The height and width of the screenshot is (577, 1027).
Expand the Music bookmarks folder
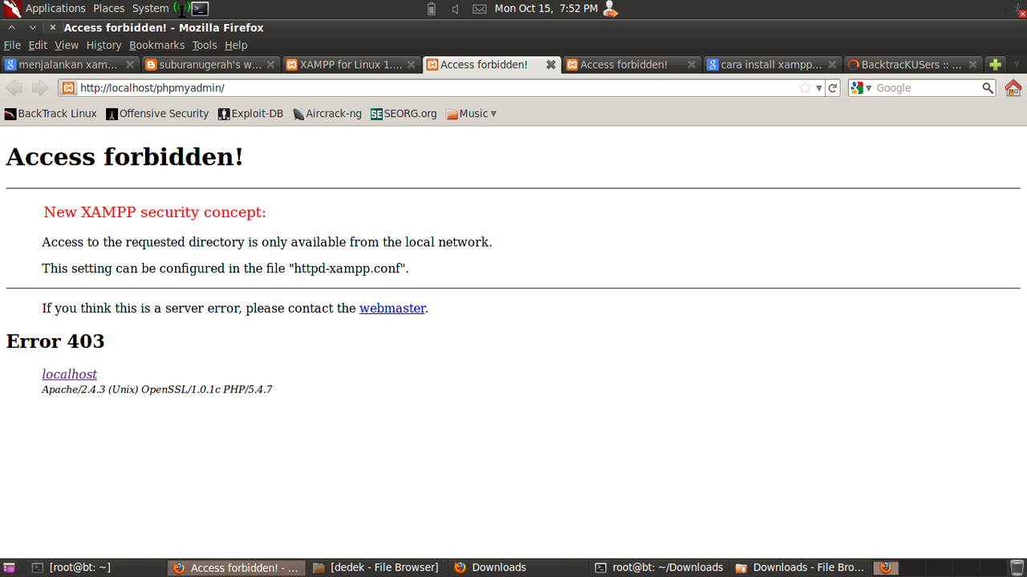472,114
